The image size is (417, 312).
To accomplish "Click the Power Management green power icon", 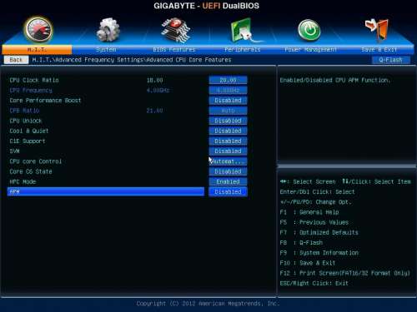I will [x=309, y=30].
